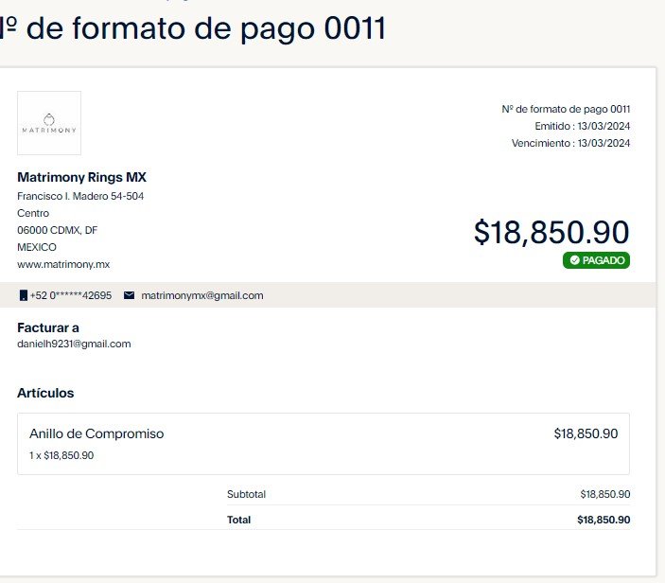
Task: Click the Emitido date 13/03/2024
Action: click(604, 126)
